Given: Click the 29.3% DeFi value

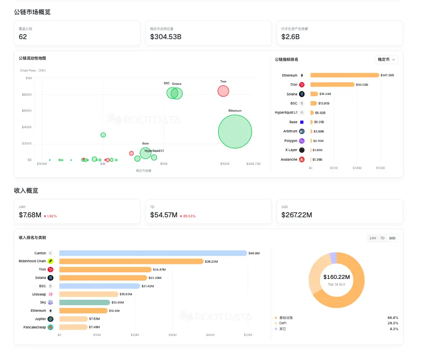Looking at the screenshot, I should point(393,323).
